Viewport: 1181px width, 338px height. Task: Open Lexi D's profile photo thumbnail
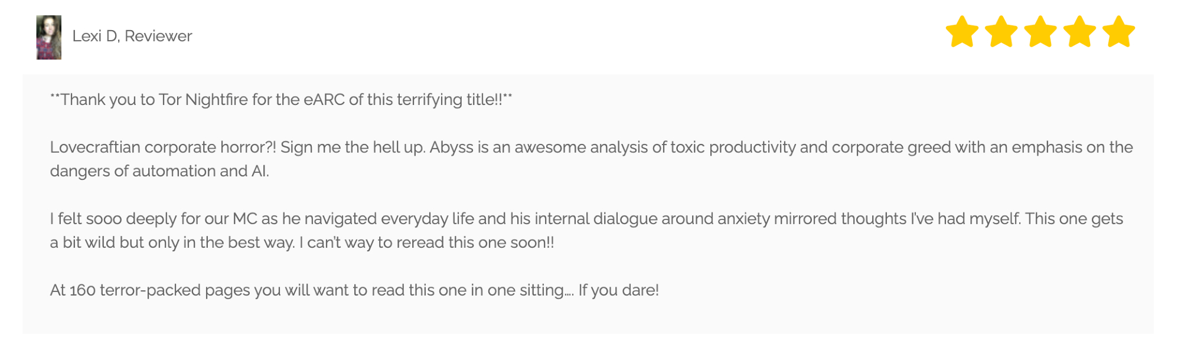[x=49, y=37]
